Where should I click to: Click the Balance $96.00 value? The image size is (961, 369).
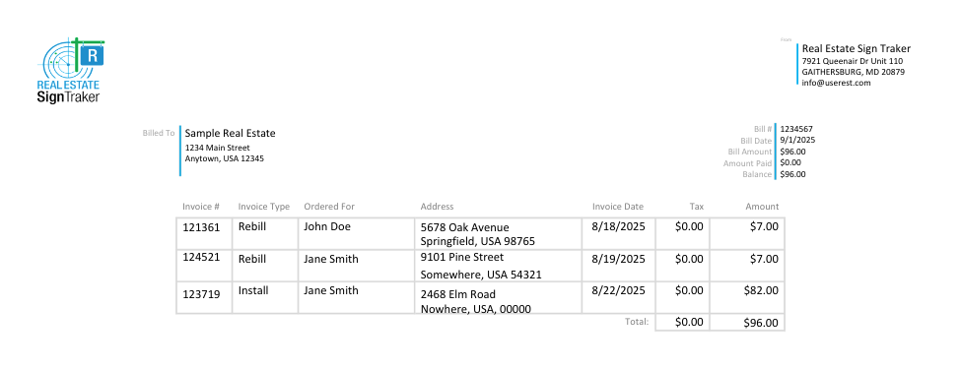pyautogui.click(x=793, y=174)
